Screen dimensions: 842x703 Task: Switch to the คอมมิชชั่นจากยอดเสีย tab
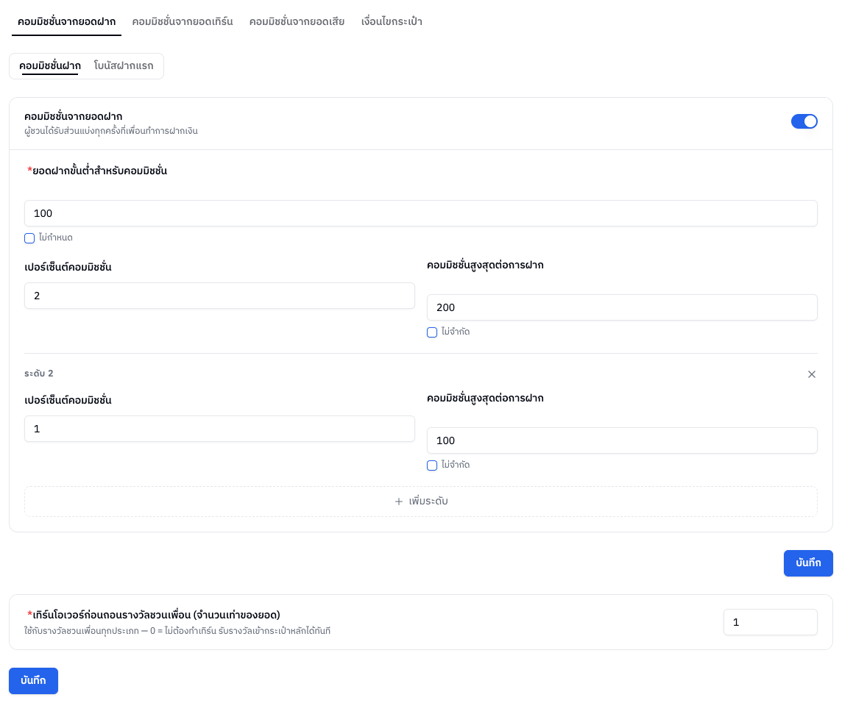[297, 21]
